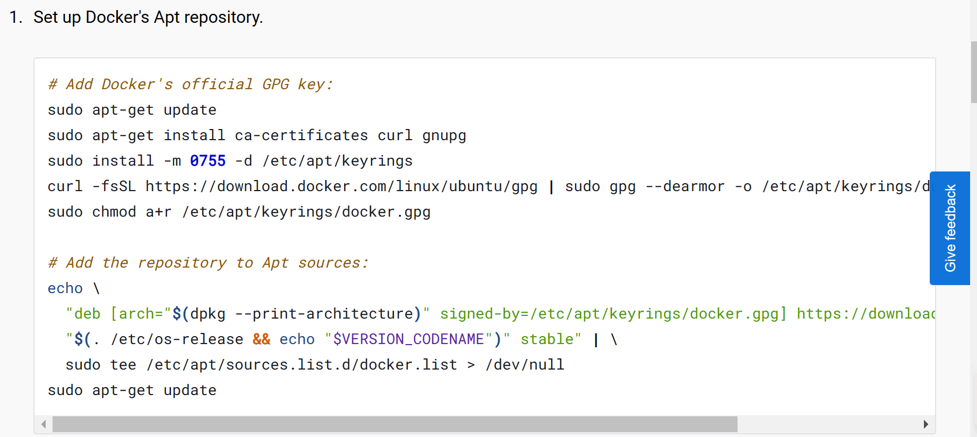The width and height of the screenshot is (977, 437).
Task: Click the "Add Docker's official GPG key" comment
Action: 190,84
